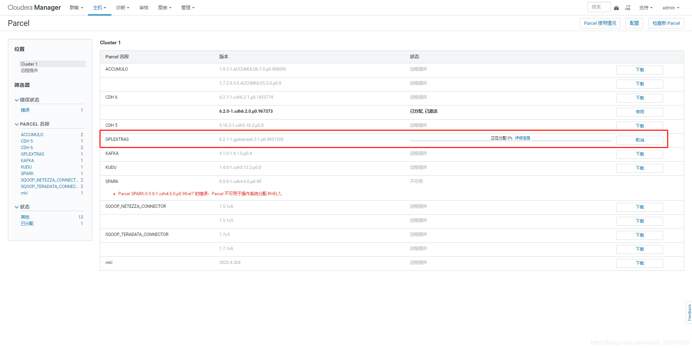This screenshot has width=692, height=349.
Task: Filter parcels by CDH 6
Action: pyautogui.click(x=27, y=148)
